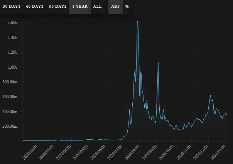Image resolution: width=233 pixels, height=164 pixels.
Task: Click the highest chart peak near 1.60b
Action: [x=138, y=22]
